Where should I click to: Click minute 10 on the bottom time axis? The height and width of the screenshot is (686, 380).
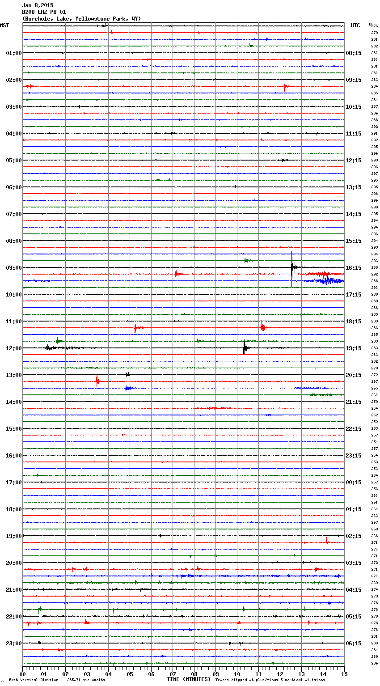[237, 674]
